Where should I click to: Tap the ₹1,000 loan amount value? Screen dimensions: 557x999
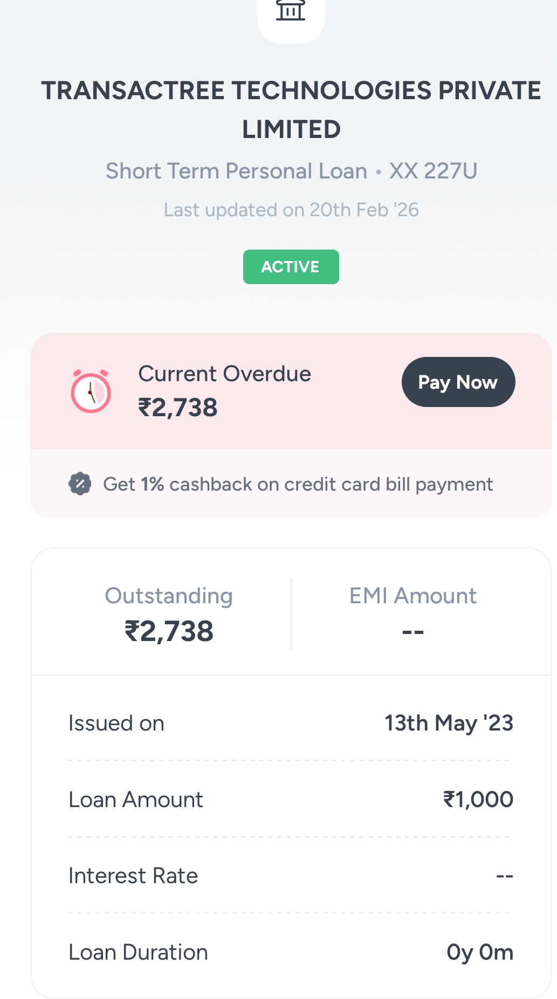[478, 800]
